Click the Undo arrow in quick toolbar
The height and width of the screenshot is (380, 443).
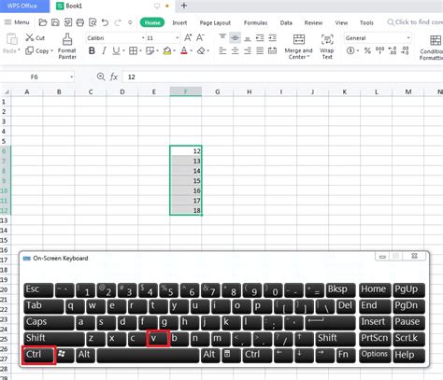pos(105,22)
